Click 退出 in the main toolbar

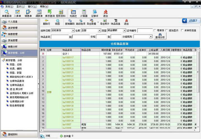105,13
